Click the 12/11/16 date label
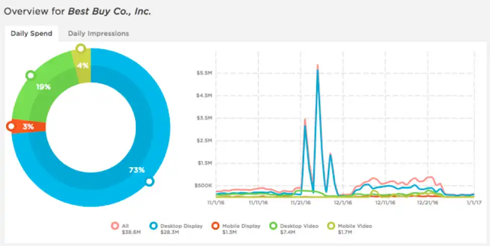The image size is (490, 246). tap(385, 203)
